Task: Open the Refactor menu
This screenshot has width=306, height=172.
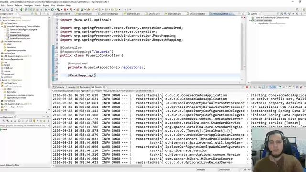Action: [x=19, y=5]
